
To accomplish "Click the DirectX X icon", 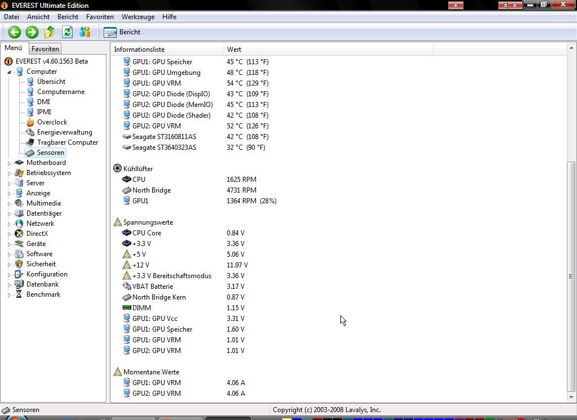I will point(19,234).
